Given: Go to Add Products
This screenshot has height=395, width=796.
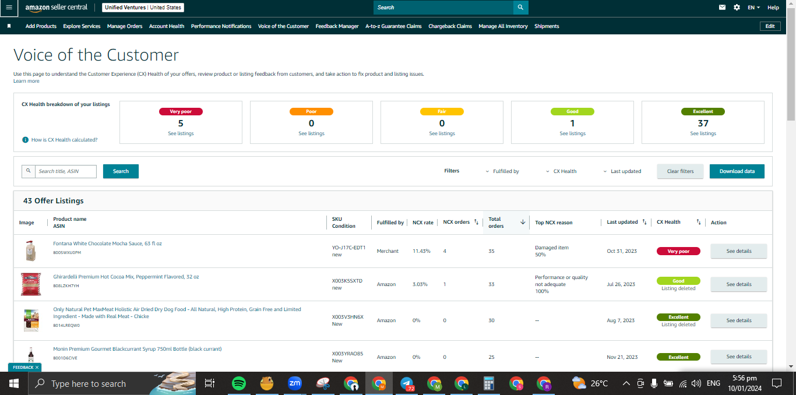Looking at the screenshot, I should [x=41, y=26].
